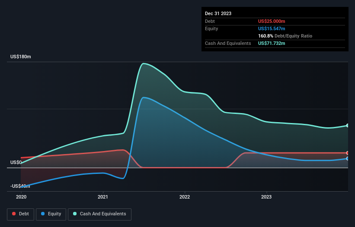The image size is (355, 227).
Task: Click the blue Equity legend dot
Action: tap(43, 214)
